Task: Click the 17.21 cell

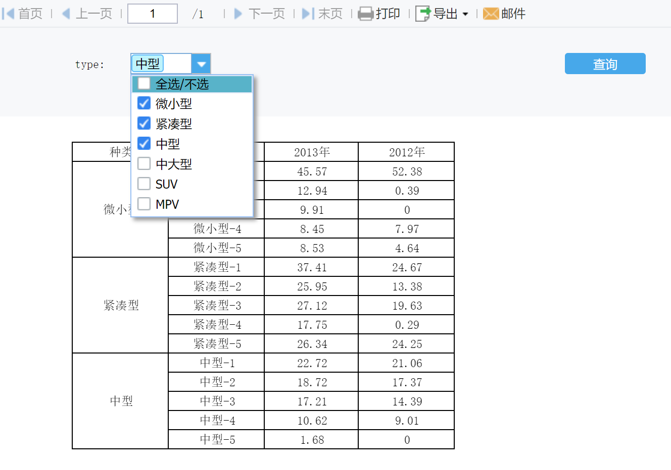Action: [311, 401]
